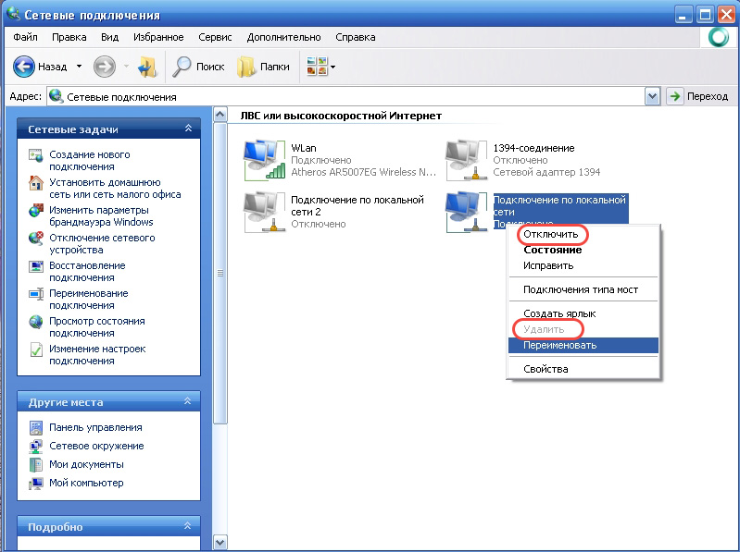Click the Мои документы icon
Screen dimensions: 740x552
(36, 464)
